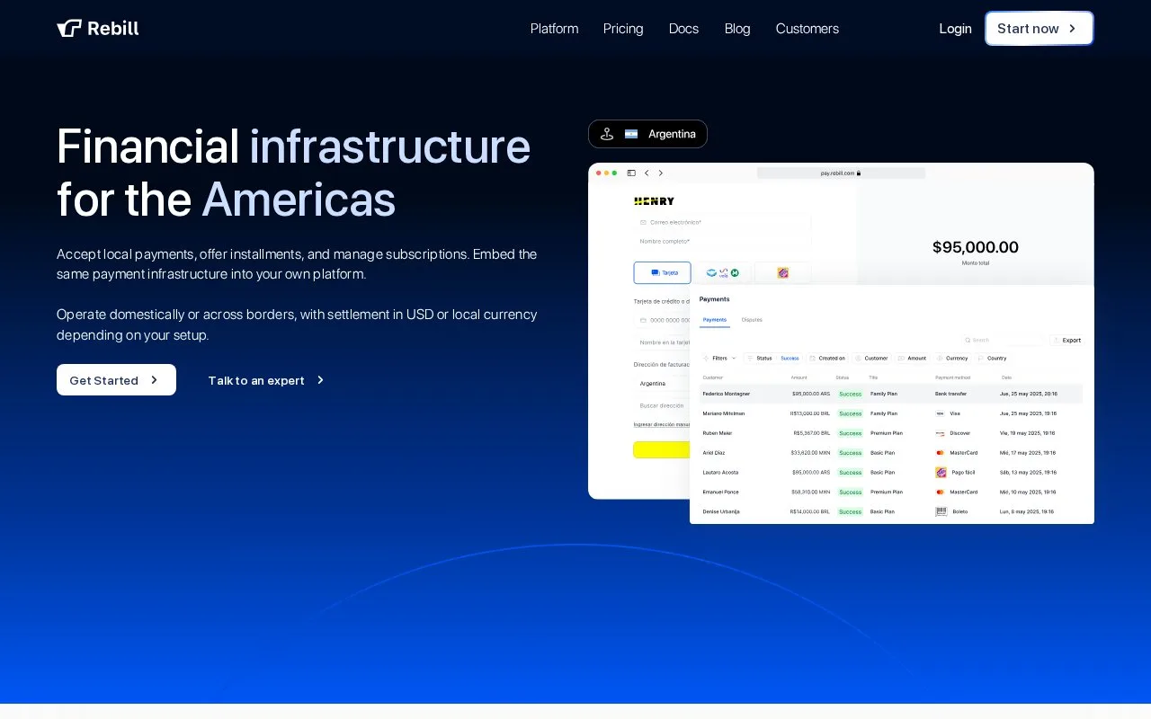Click the Rebill logo in the header

pos(98,28)
